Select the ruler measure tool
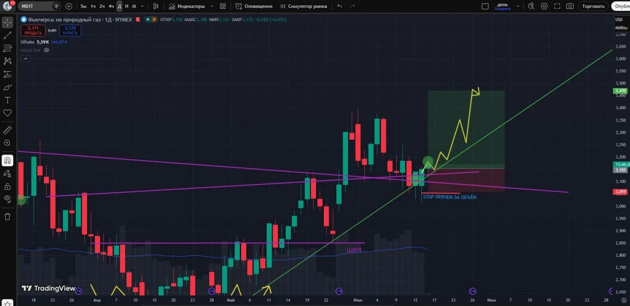The image size is (630, 306). point(7,130)
